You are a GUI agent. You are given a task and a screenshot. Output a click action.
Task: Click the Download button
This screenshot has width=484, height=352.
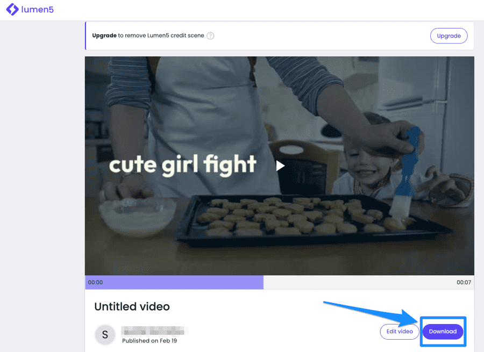coord(443,332)
